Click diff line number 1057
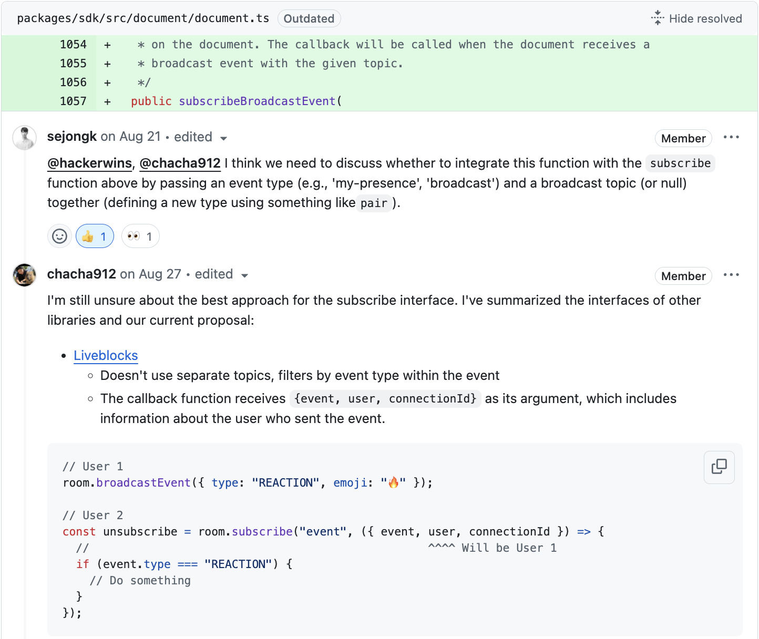 click(x=73, y=101)
